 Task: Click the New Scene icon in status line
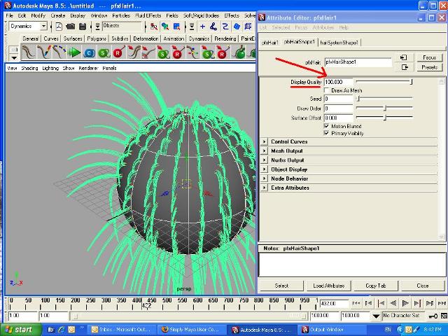[x=59, y=27]
